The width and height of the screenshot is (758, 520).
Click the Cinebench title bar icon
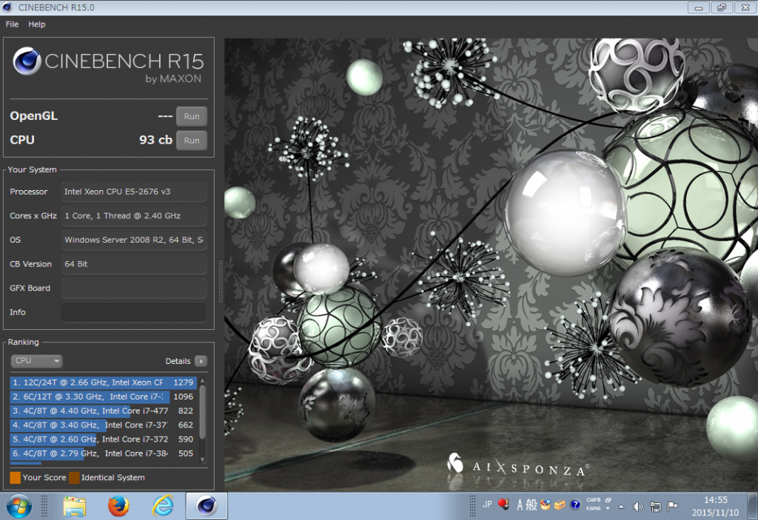click(x=7, y=7)
